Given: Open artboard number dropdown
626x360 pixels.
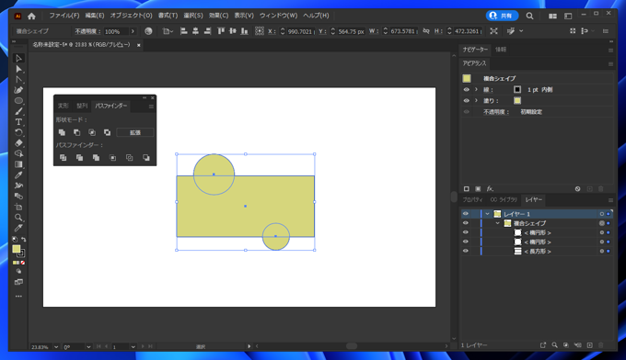Looking at the screenshot, I should pyautogui.click(x=133, y=347).
